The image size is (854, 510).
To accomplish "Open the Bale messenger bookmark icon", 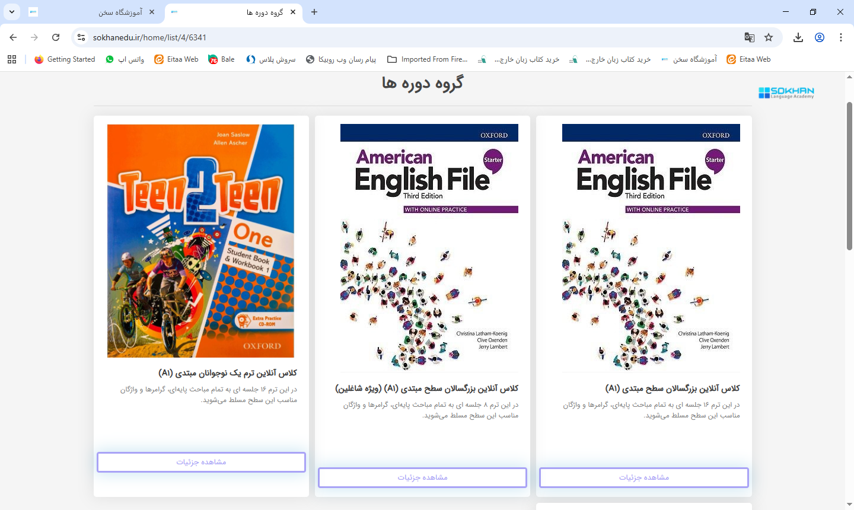I will click(212, 59).
